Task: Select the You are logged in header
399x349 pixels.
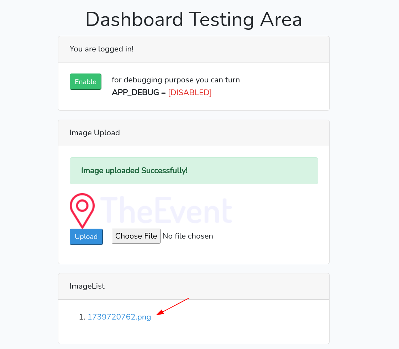Action: coord(101,49)
